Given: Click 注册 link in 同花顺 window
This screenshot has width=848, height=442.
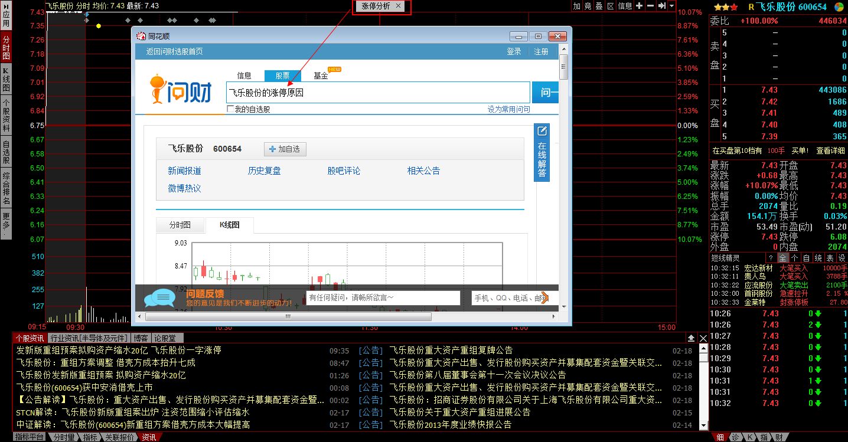Looking at the screenshot, I should point(541,51).
